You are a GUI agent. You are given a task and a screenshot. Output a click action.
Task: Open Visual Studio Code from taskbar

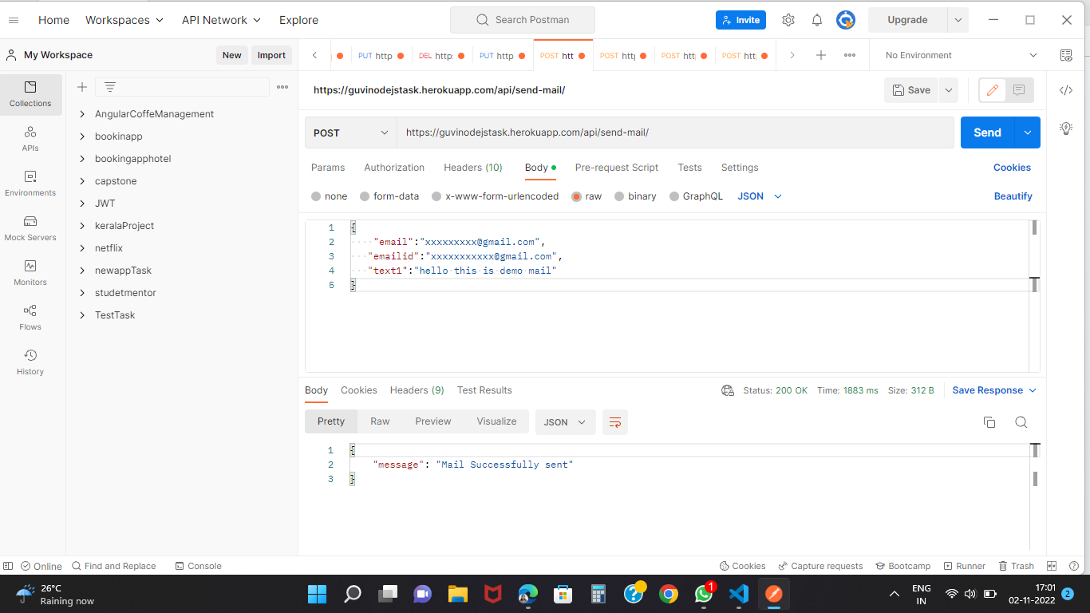739,594
